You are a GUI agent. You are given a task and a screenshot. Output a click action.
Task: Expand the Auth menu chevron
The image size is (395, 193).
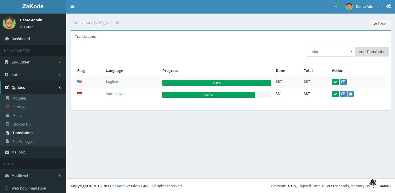click(60, 75)
